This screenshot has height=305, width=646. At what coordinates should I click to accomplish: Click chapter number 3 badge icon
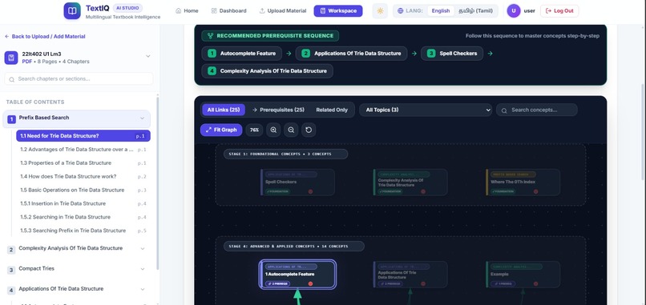coord(11,270)
